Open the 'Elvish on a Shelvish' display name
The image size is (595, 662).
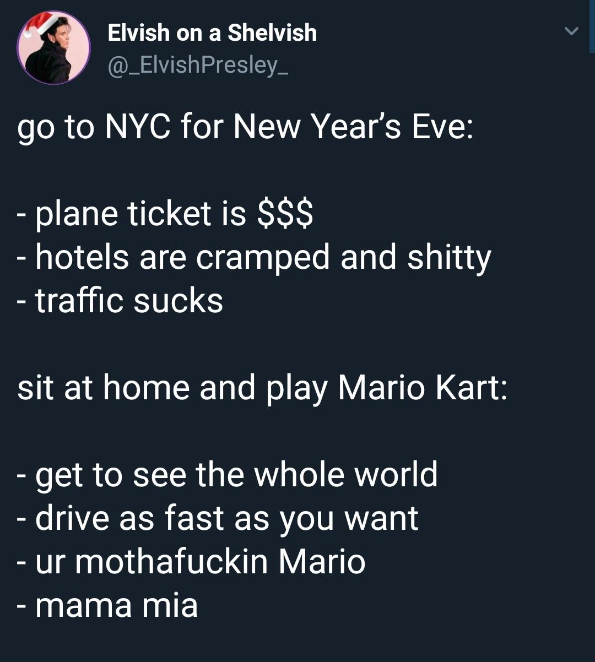pos(212,33)
